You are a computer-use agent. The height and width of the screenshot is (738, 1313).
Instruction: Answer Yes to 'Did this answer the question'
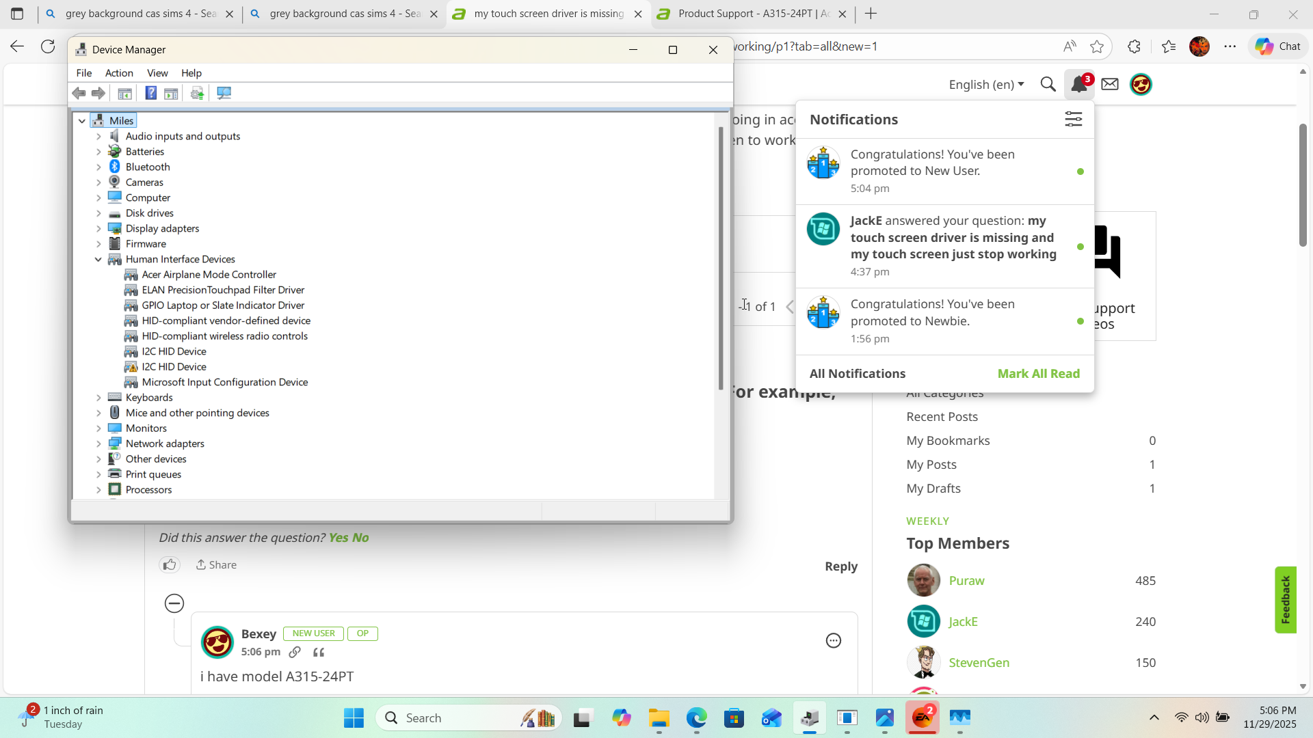pos(338,538)
